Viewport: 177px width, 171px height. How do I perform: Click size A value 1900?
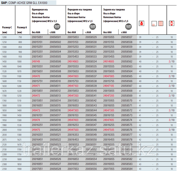tap(19, 169)
